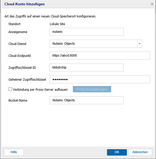Click the Anzeigename field containing nutanix
This screenshot has width=156, height=159.
[x=86, y=32]
